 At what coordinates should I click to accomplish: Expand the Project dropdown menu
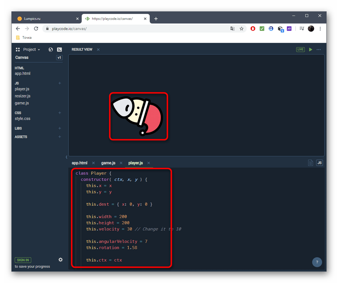tap(31, 50)
